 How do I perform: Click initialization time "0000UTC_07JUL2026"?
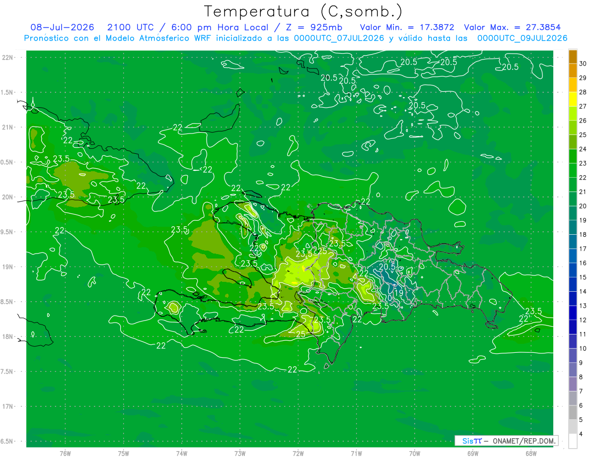coord(339,38)
